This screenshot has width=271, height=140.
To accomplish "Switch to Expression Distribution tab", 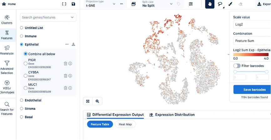I will click(x=172, y=115).
